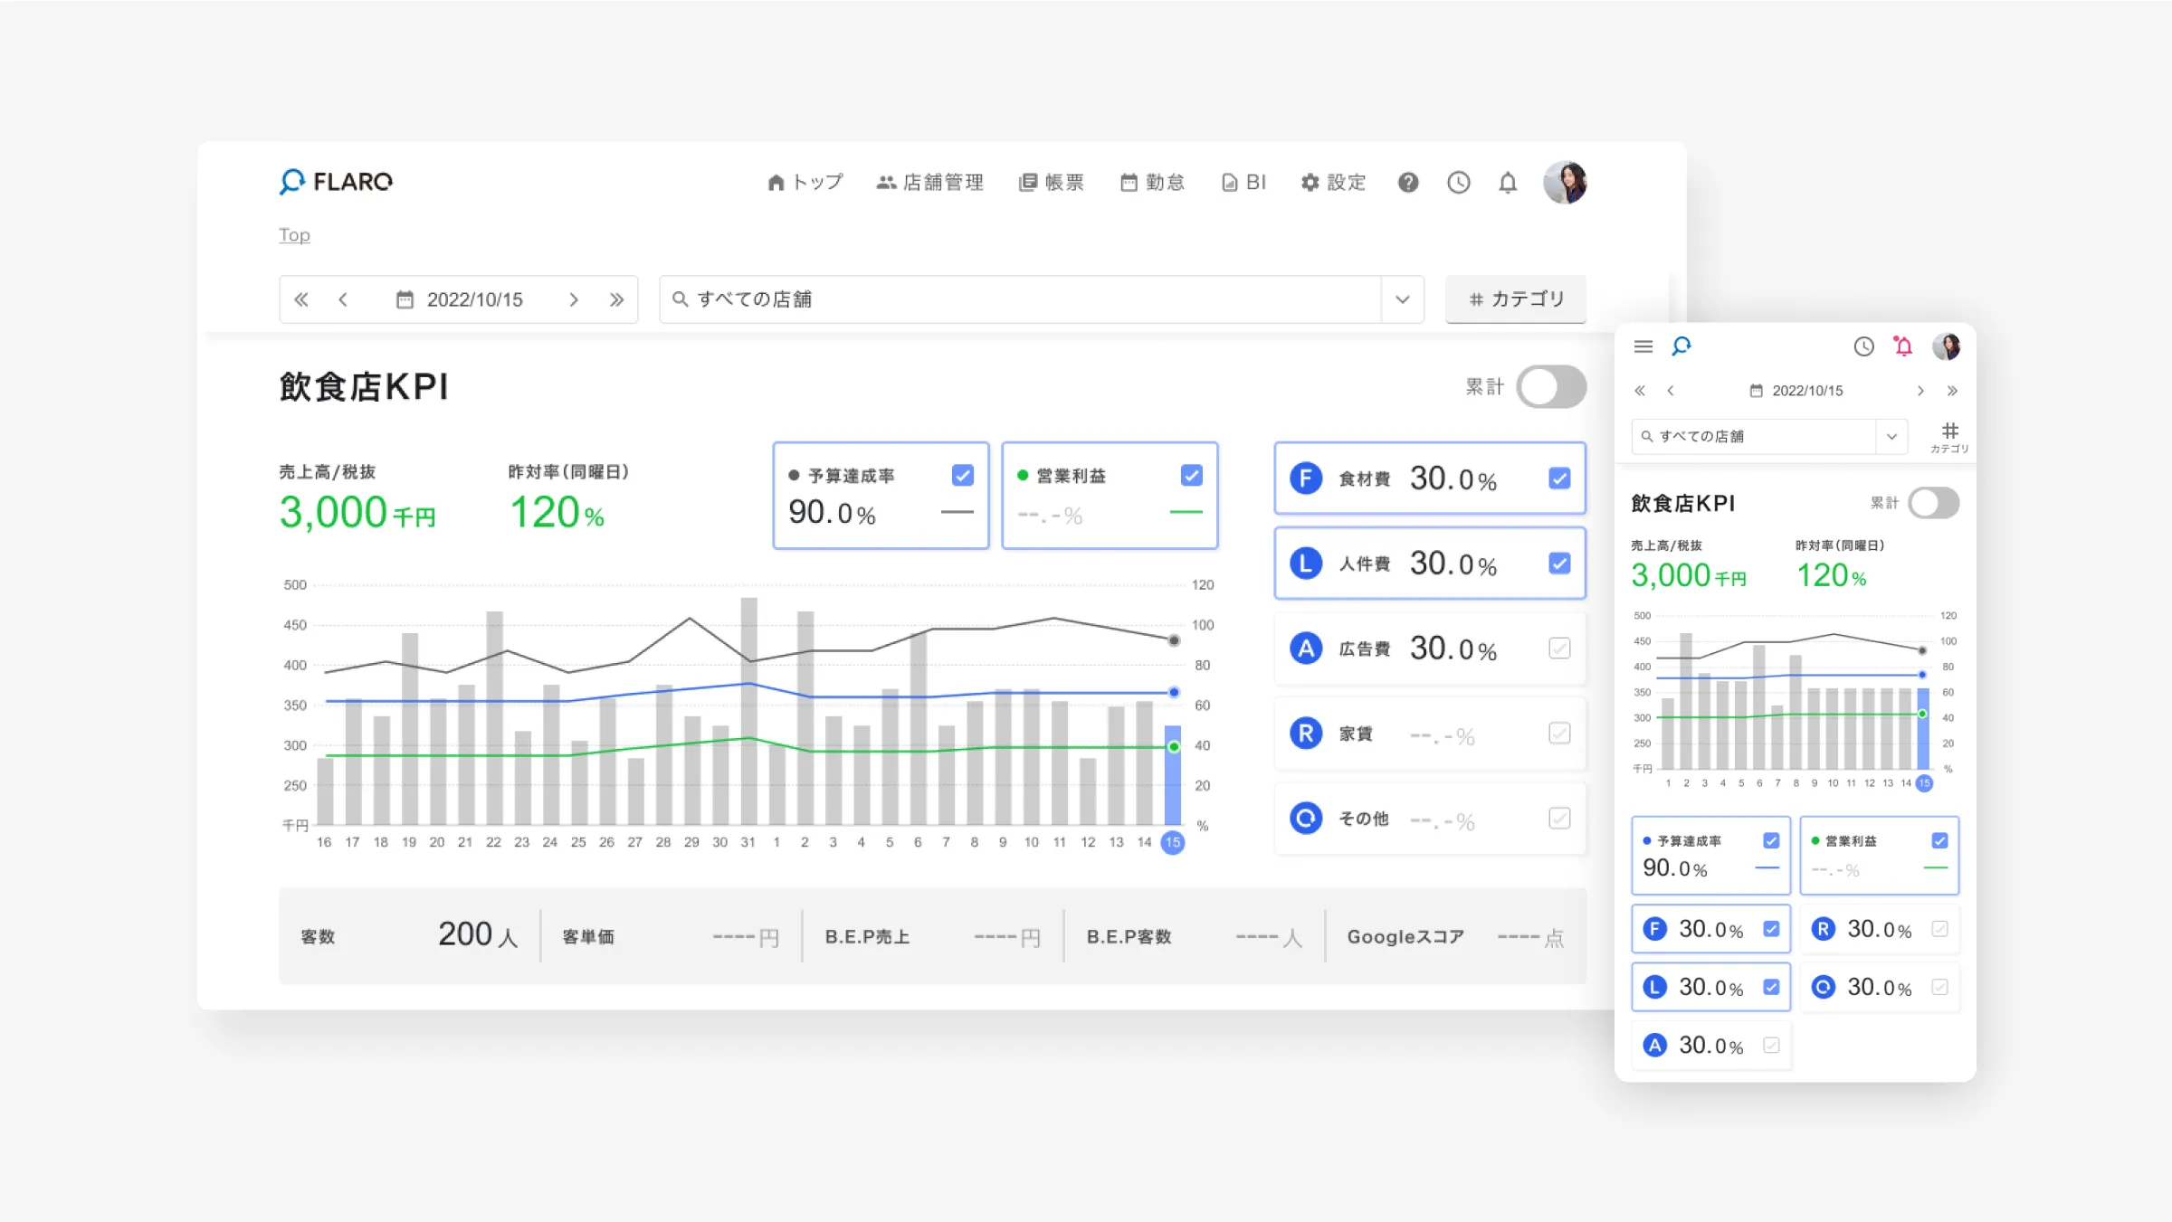2172x1222 pixels.
Task: Click the history clock icon in header
Action: pyautogui.click(x=1459, y=182)
